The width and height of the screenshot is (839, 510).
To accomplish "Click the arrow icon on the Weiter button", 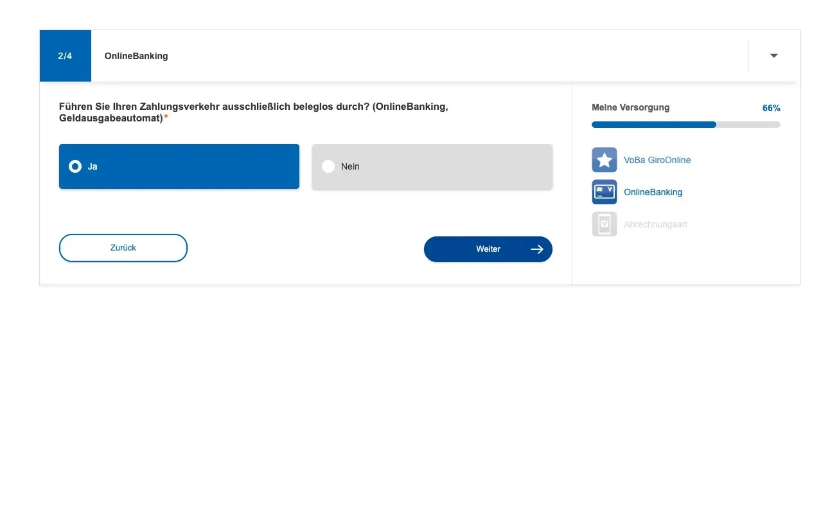I will [537, 249].
